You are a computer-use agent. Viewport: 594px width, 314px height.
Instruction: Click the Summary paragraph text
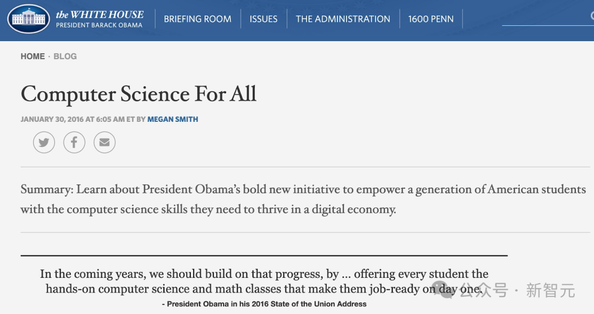pos(302,199)
